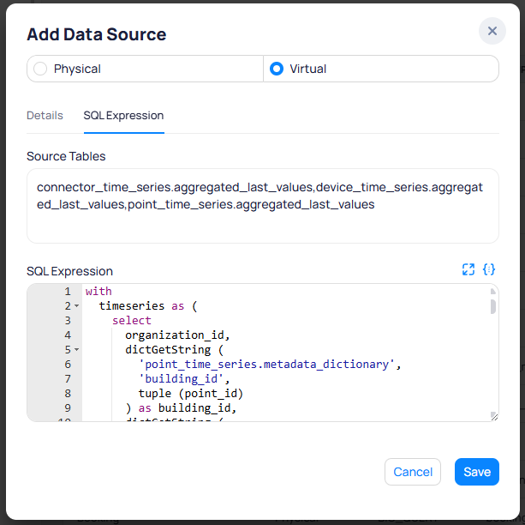Click the 'Source Tables' label
Screen dimensions: 525x525
click(66, 156)
